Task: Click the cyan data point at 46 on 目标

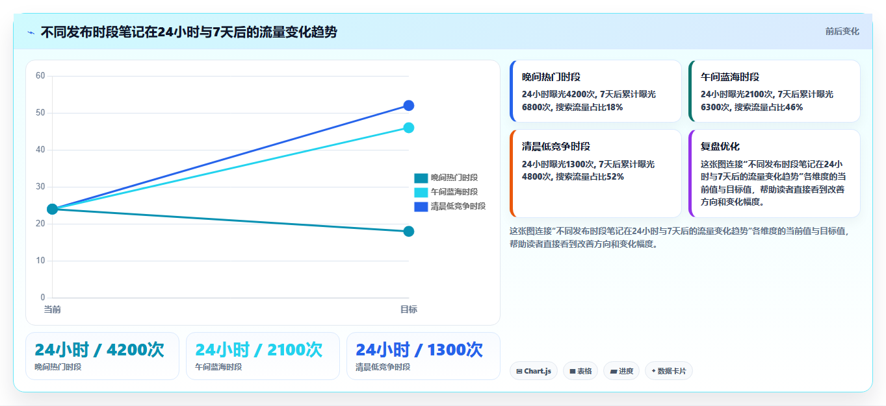Action: (409, 128)
